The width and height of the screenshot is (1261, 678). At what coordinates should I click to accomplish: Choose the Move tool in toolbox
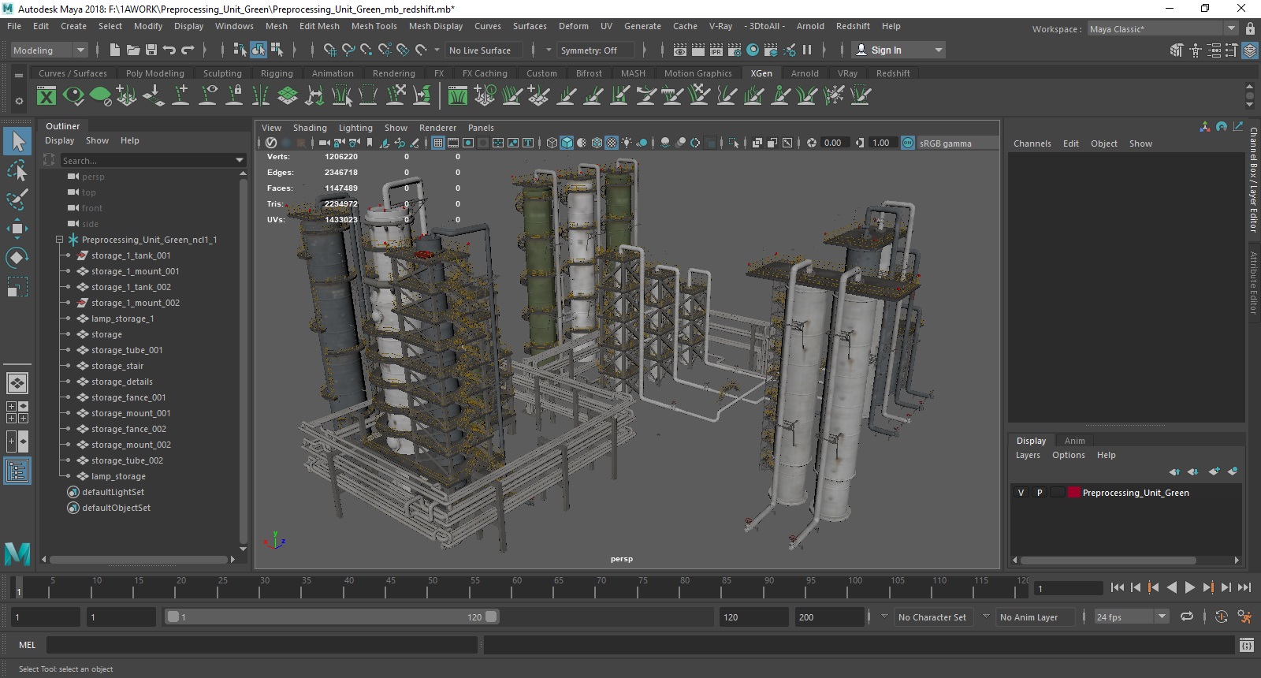17,229
